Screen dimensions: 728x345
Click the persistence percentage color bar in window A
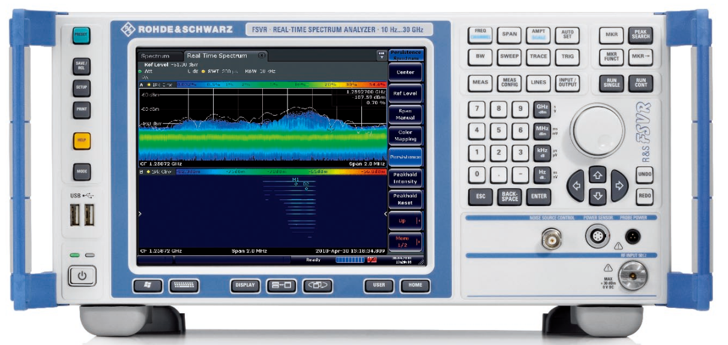[281, 84]
